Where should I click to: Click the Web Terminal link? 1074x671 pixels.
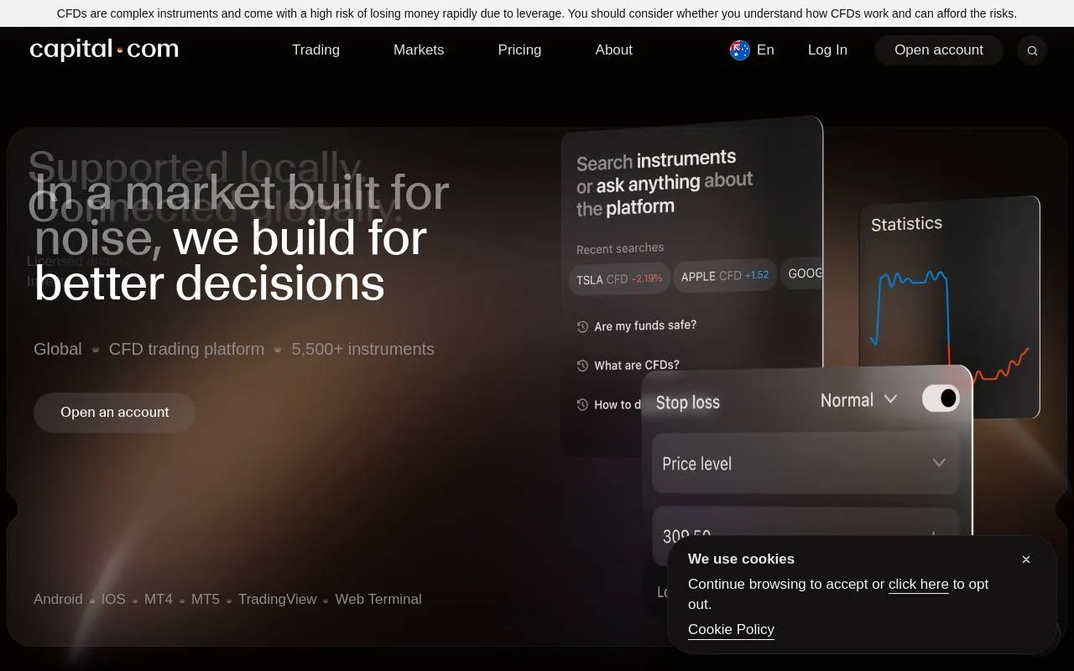point(378,599)
